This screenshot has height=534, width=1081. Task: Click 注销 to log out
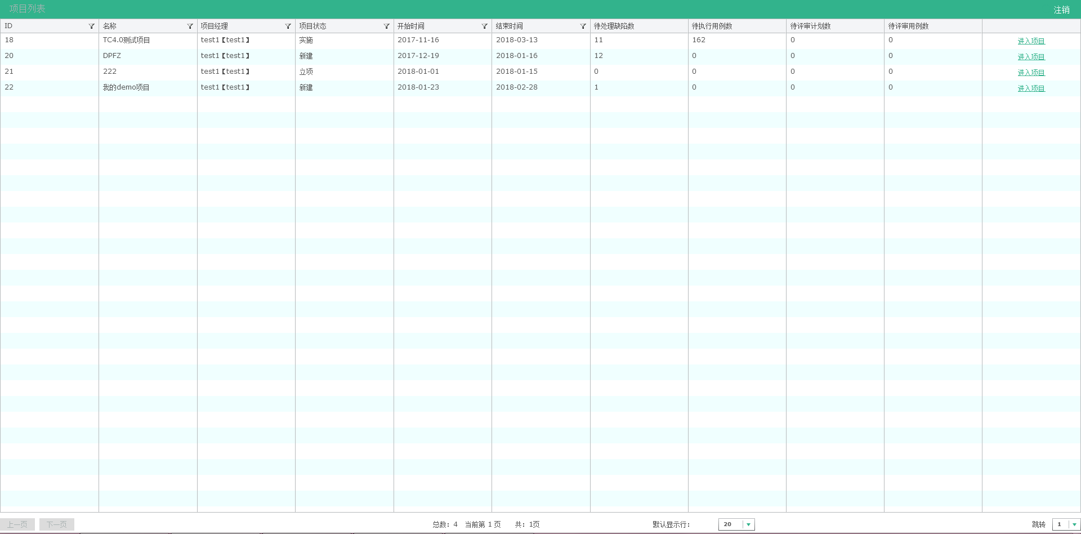pyautogui.click(x=1061, y=10)
